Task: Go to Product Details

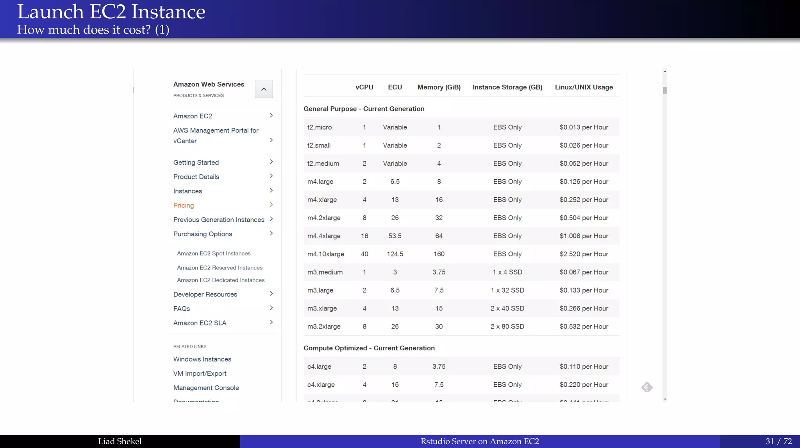Action: (196, 177)
